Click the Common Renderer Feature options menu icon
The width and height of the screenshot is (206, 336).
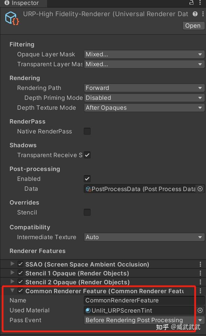pos(200,291)
